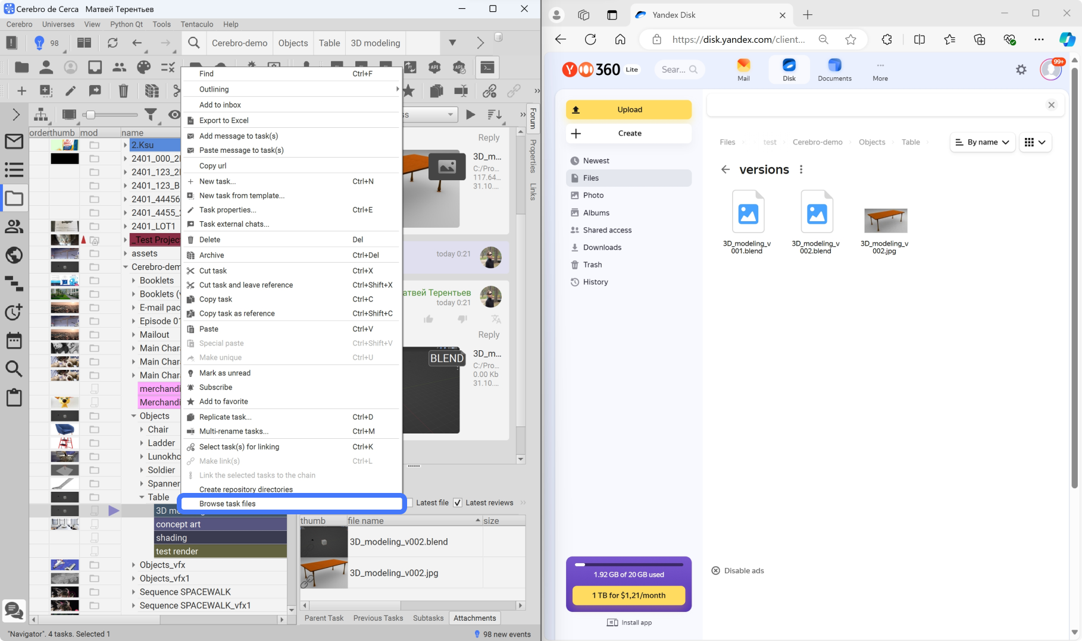Open Yandex Mail service icon
This screenshot has width=1082, height=641.
(743, 70)
